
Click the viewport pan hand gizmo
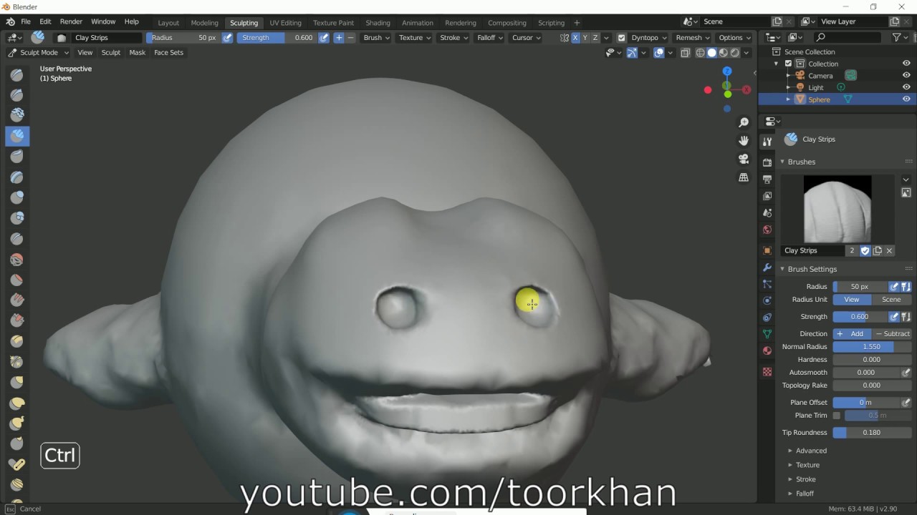744,141
